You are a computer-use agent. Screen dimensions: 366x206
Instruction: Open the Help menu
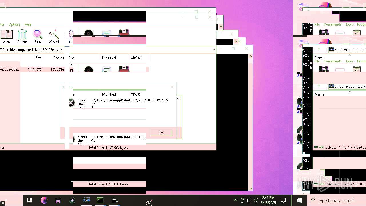tap(28, 25)
